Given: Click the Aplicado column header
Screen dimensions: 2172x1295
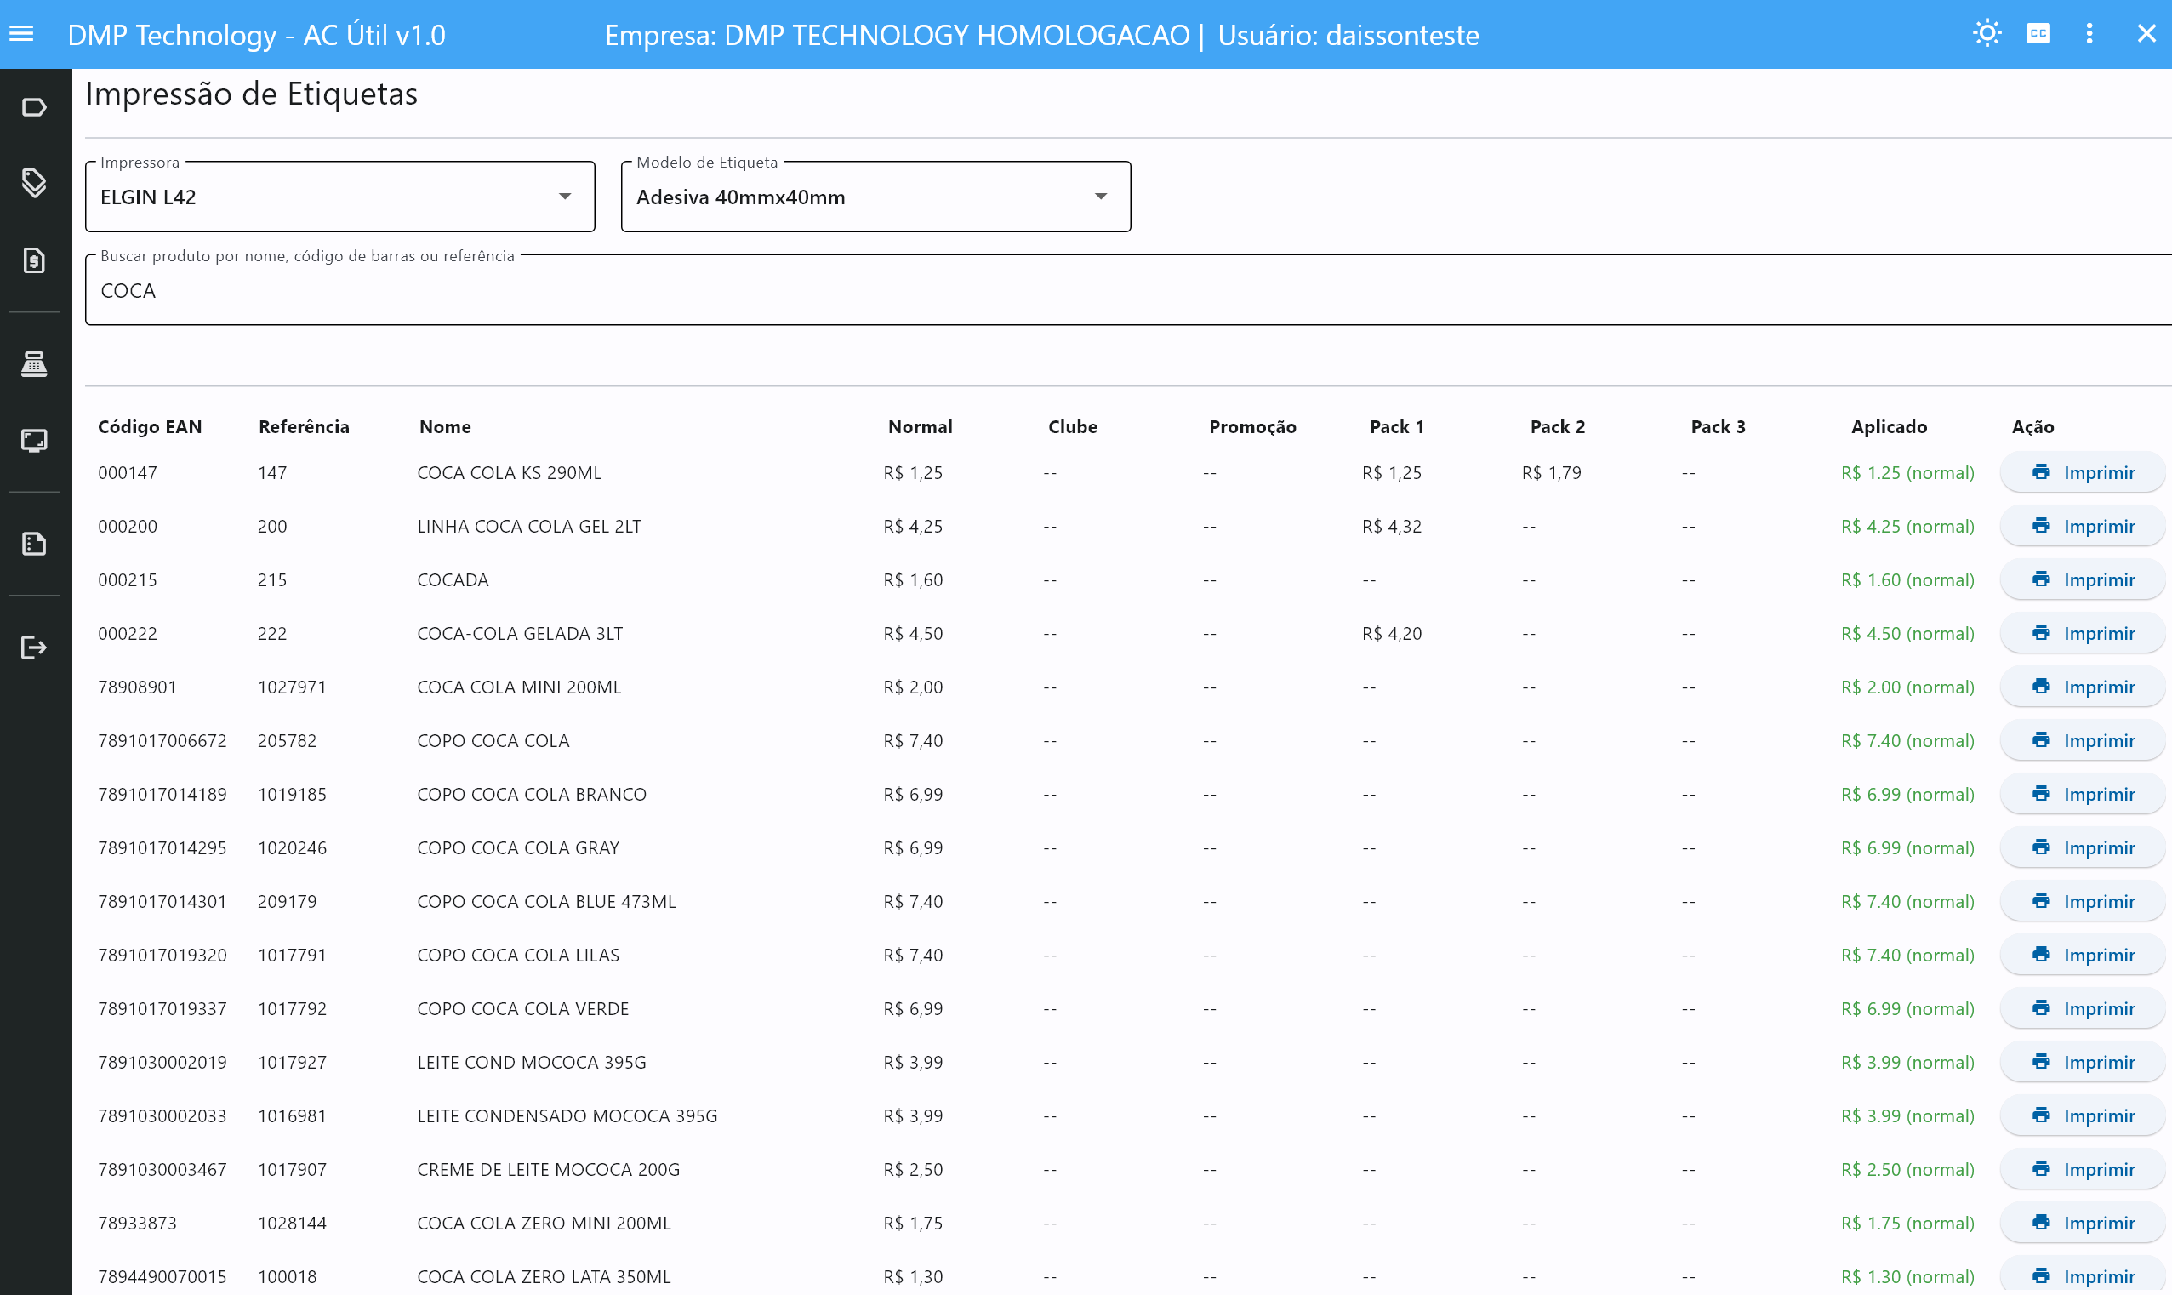Looking at the screenshot, I should (1889, 427).
